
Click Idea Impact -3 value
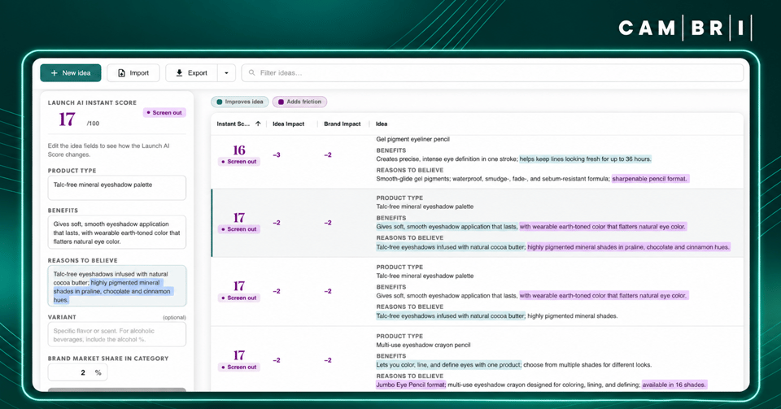tap(277, 155)
